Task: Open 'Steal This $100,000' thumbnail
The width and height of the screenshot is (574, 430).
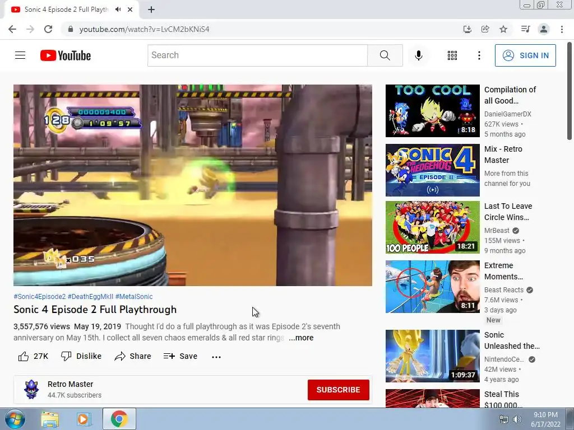Action: click(432, 398)
